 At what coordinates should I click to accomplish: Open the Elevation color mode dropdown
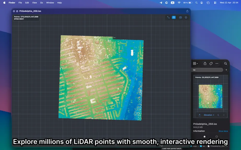pyautogui.click(x=209, y=115)
